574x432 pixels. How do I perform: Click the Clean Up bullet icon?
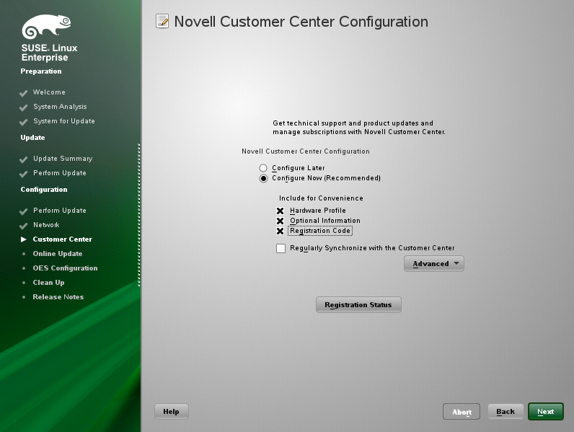coord(24,283)
